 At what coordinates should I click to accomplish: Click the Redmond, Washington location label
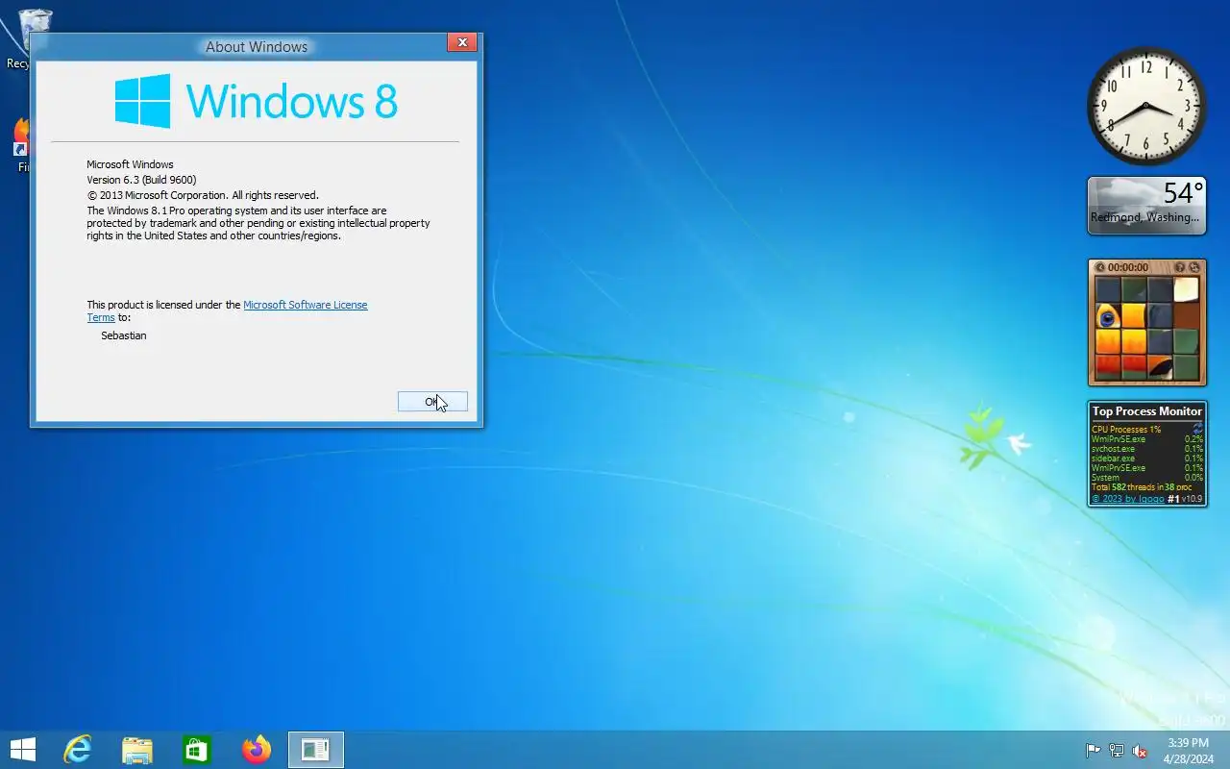click(x=1144, y=217)
